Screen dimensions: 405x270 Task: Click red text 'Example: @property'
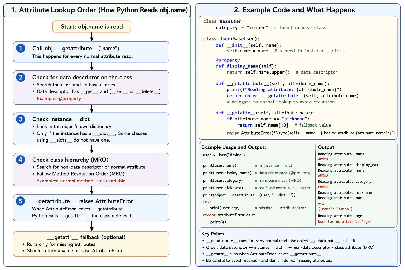[x=59, y=99]
